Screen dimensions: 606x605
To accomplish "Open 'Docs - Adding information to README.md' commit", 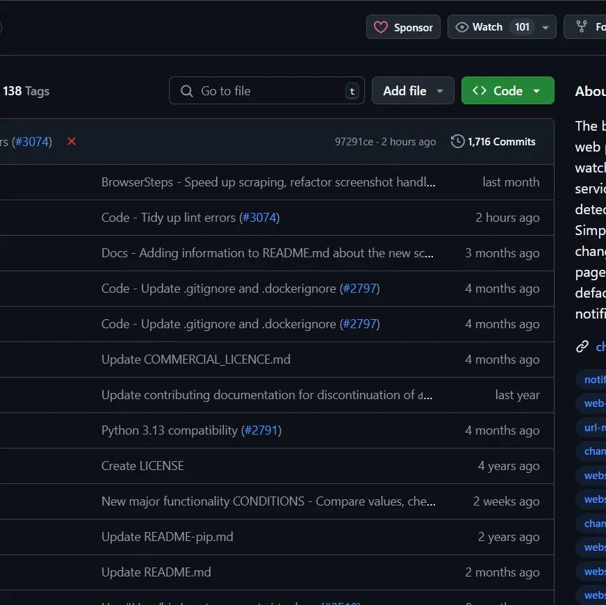I will pyautogui.click(x=268, y=253).
